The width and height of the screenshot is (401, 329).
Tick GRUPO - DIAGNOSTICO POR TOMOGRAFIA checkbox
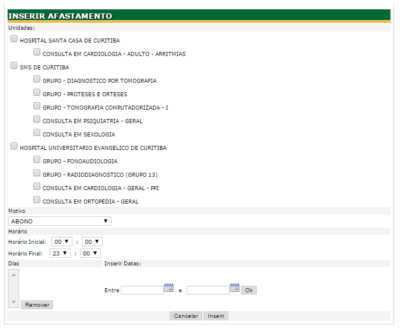coord(37,79)
